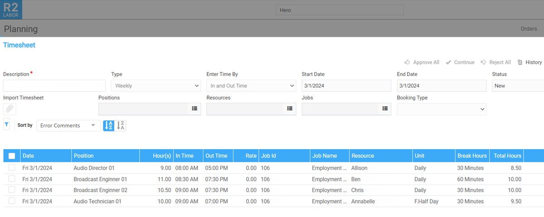544x217 pixels.
Task: Click the filter funnel icon
Action: [6, 124]
